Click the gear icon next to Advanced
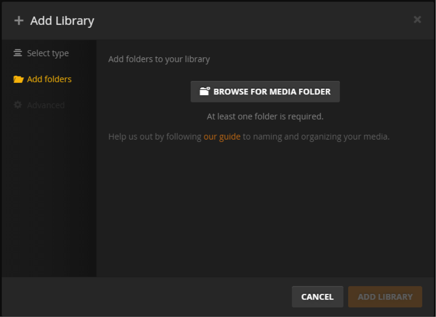The height and width of the screenshot is (317, 436). click(x=17, y=105)
